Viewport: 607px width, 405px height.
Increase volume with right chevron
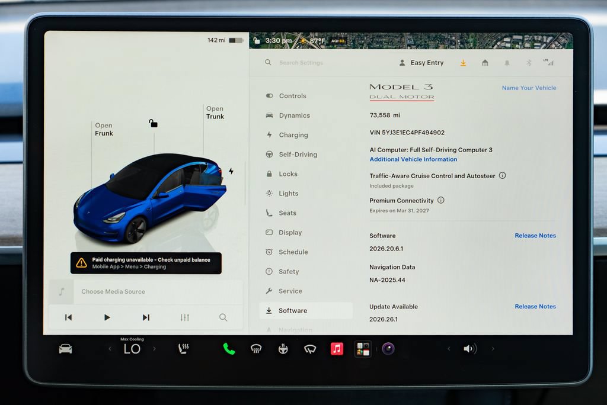click(493, 349)
